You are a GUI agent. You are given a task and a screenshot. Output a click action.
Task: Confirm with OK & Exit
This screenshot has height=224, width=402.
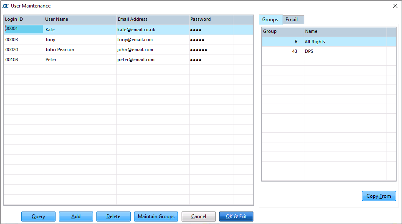[236, 217]
